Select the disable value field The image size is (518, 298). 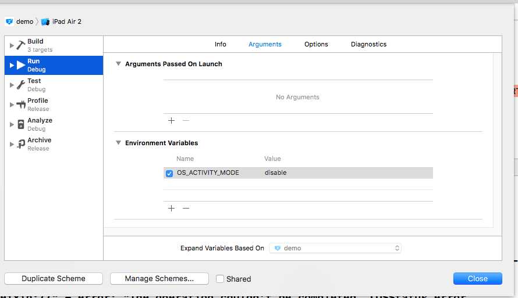tap(276, 173)
